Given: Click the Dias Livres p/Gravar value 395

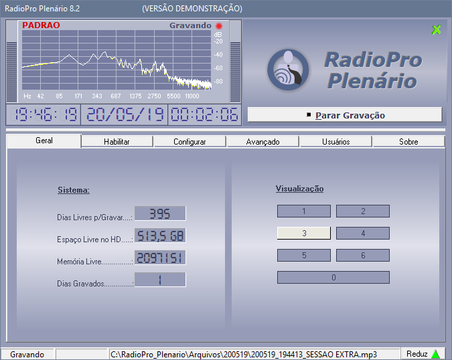Looking at the screenshot, I should pos(160,213).
